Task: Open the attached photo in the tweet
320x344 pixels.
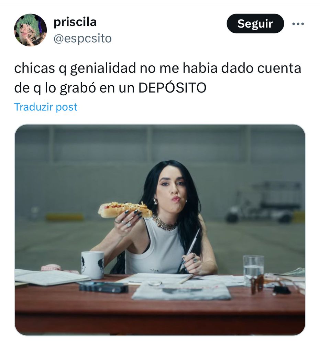Action: coord(160,230)
